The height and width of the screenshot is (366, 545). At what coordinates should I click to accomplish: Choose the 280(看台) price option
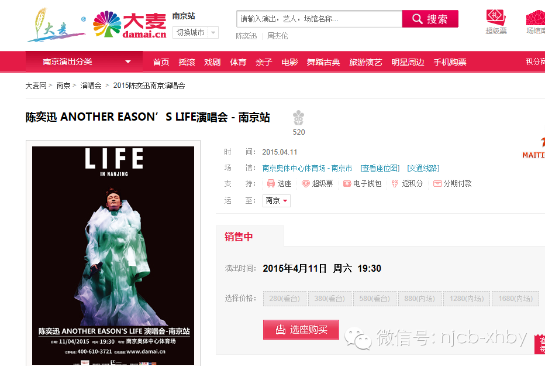pyautogui.click(x=285, y=299)
